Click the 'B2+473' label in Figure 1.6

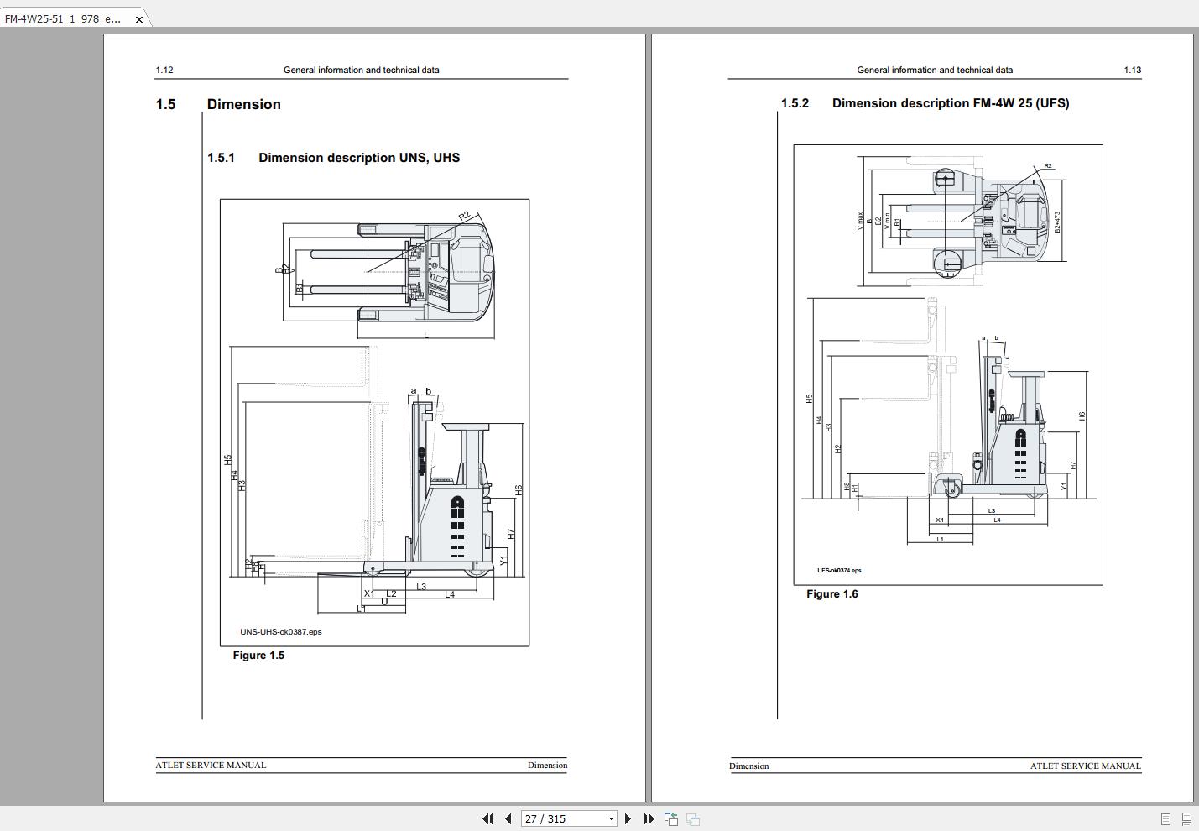1058,222
